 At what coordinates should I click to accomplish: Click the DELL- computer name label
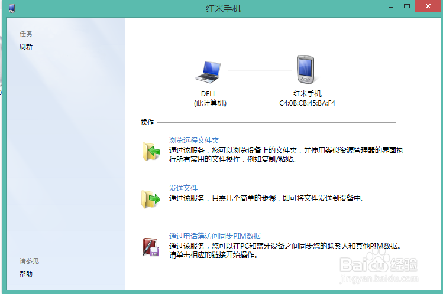[x=210, y=94]
